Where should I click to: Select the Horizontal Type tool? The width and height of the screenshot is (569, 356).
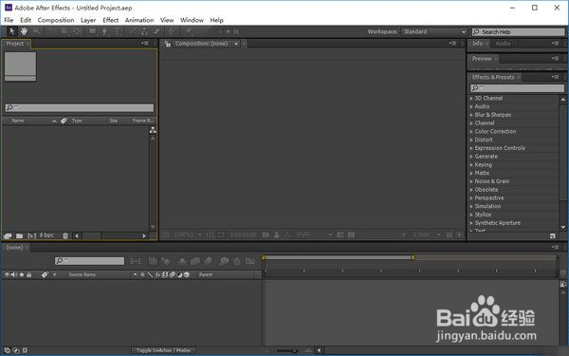point(117,31)
